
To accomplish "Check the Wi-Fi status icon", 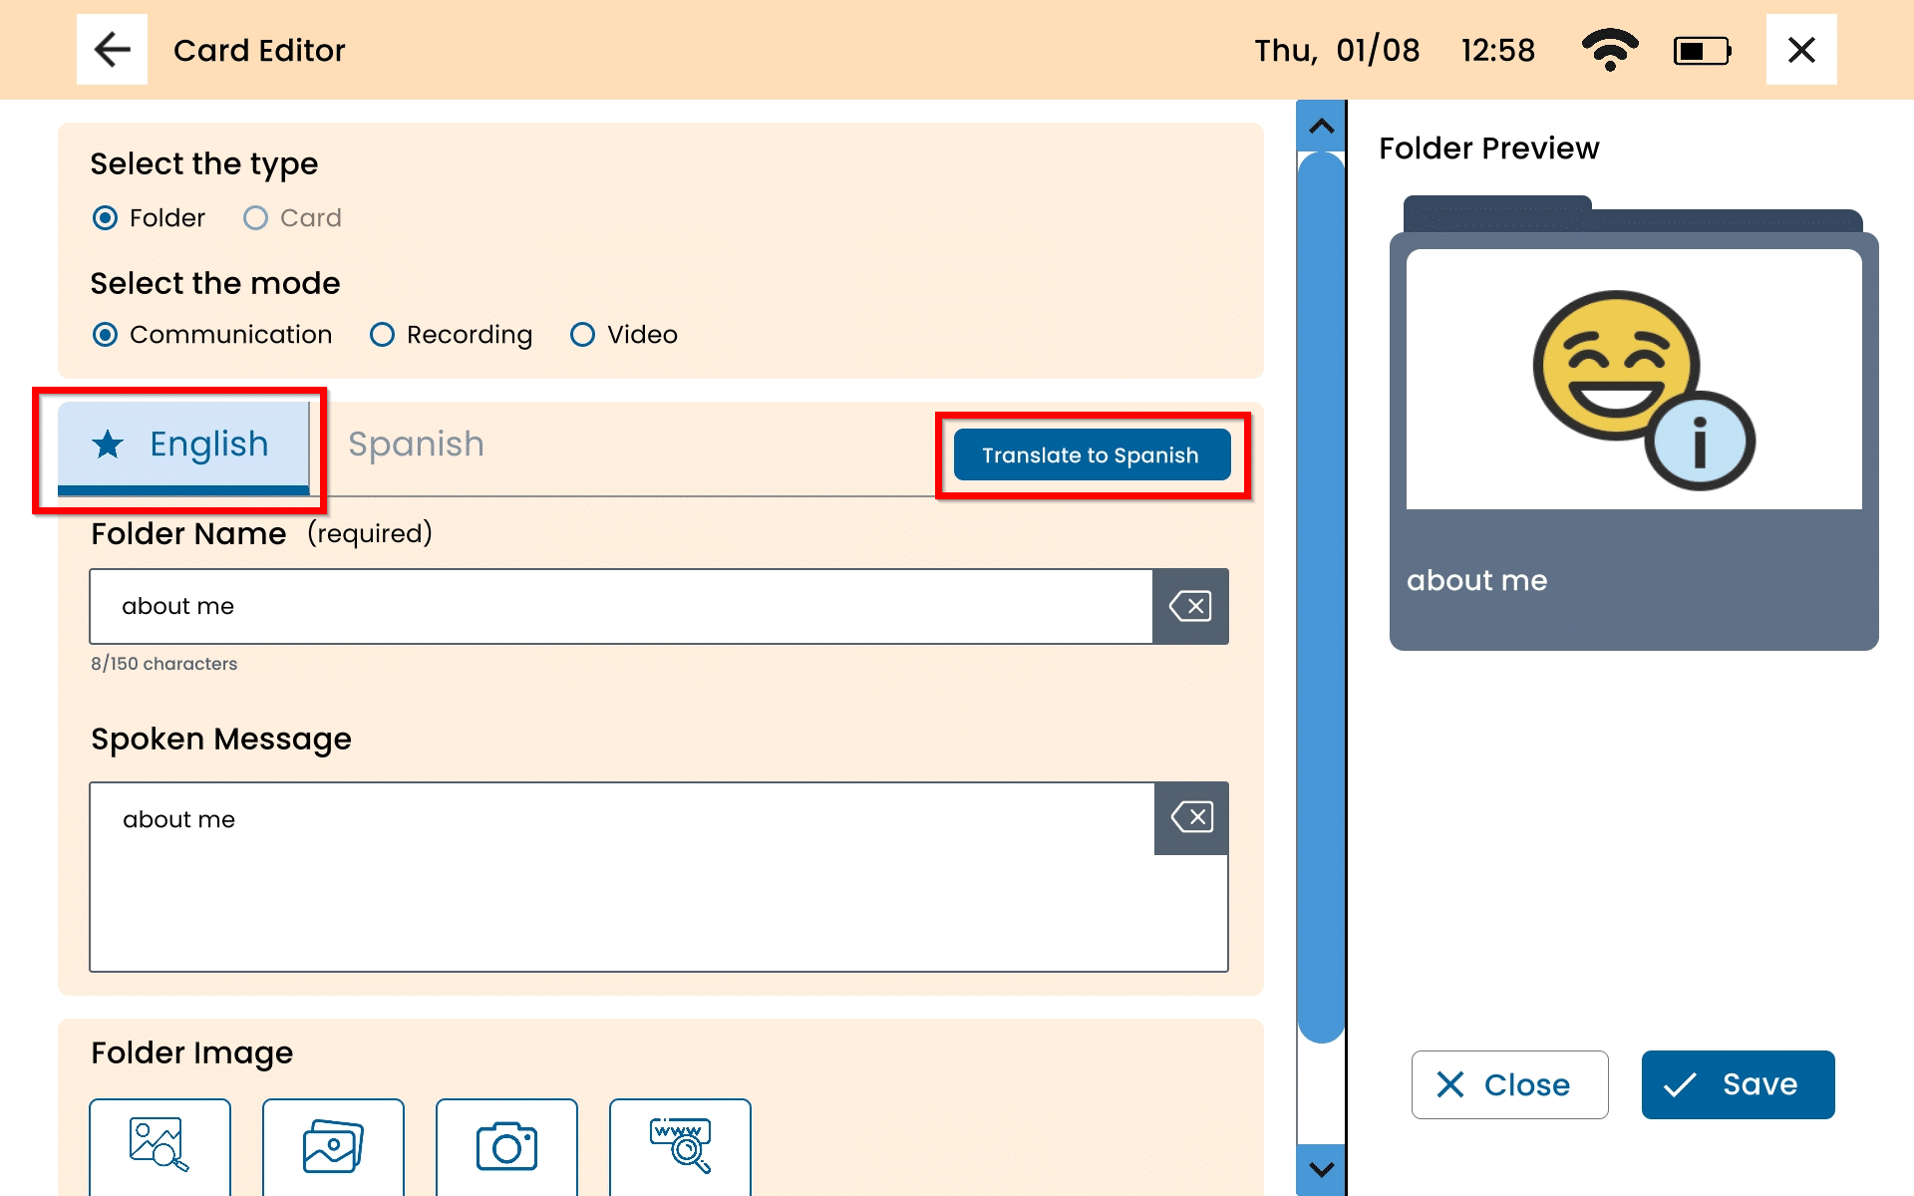I will tap(1609, 50).
